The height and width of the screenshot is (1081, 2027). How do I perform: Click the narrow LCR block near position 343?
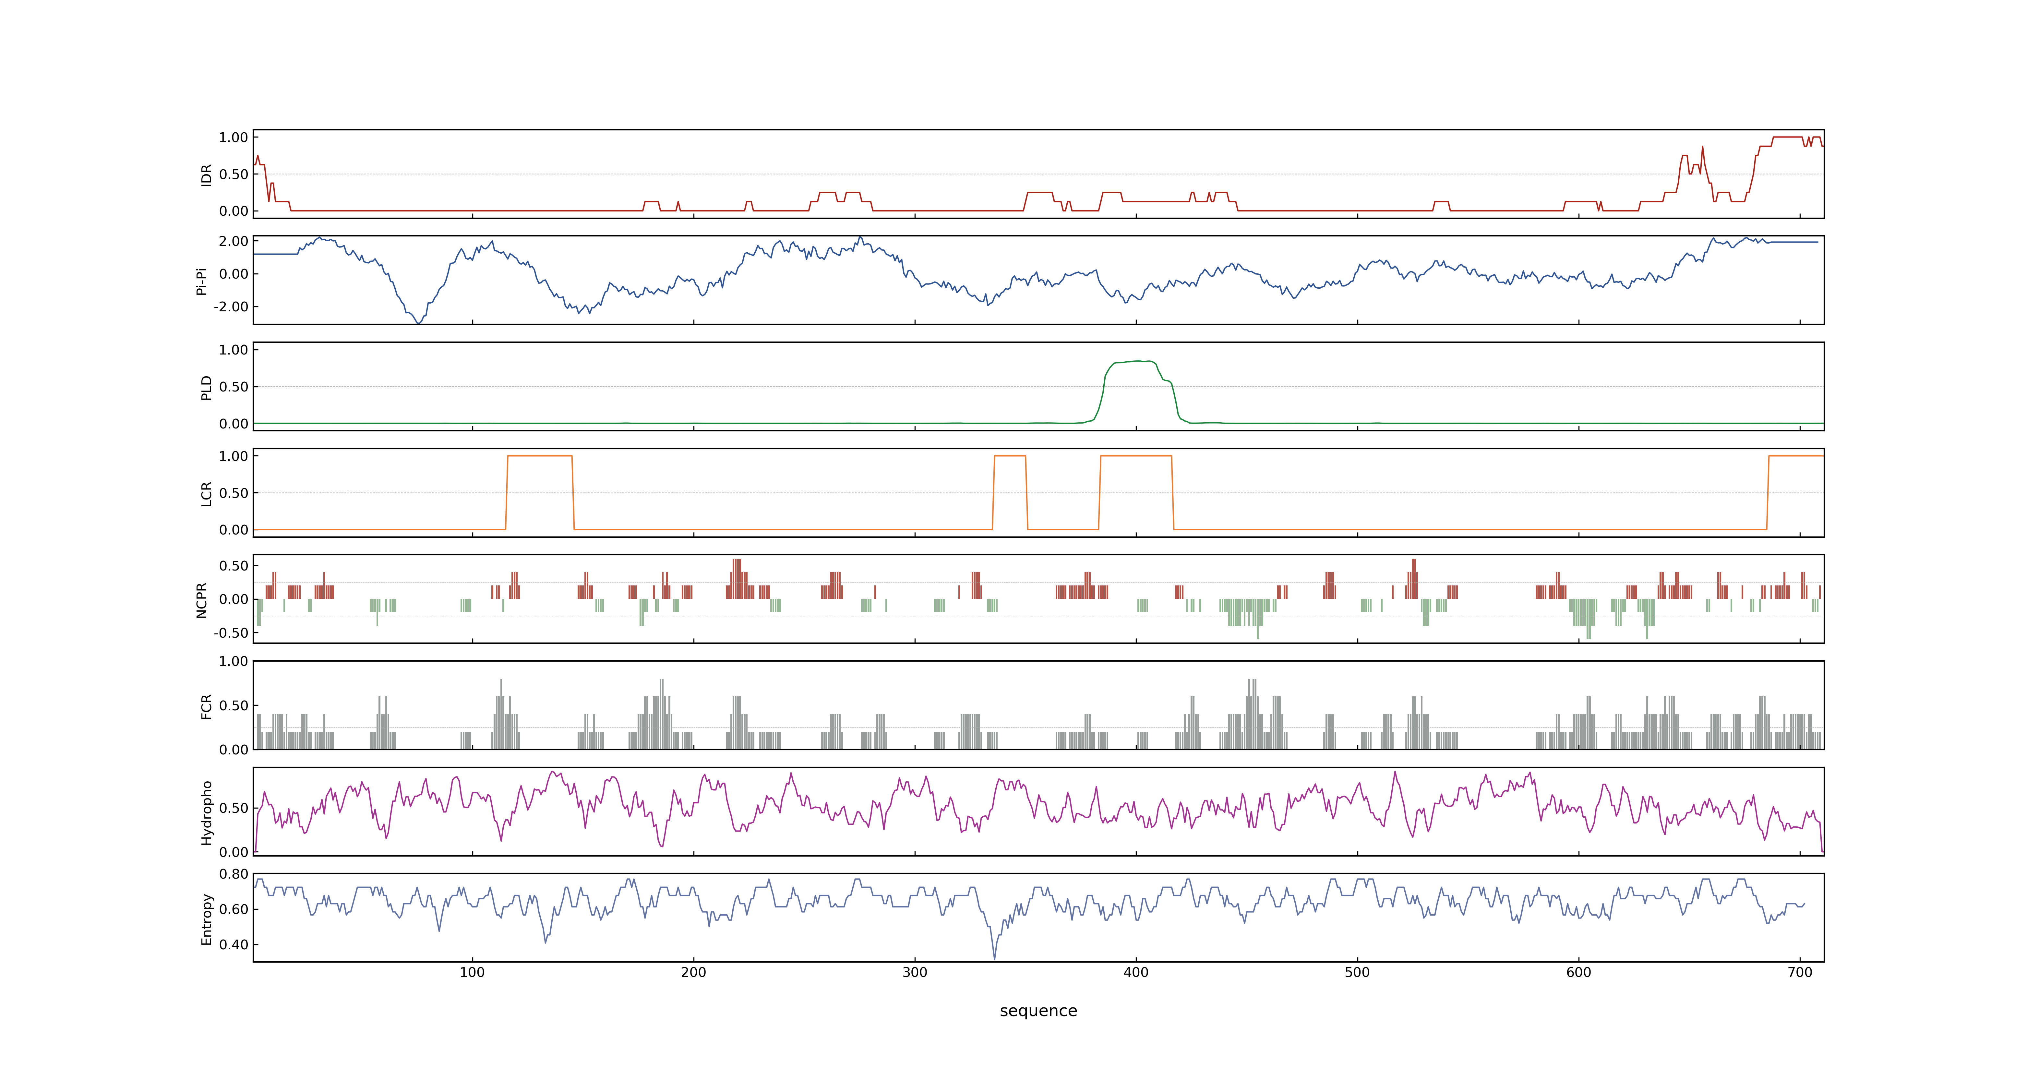1010,456
